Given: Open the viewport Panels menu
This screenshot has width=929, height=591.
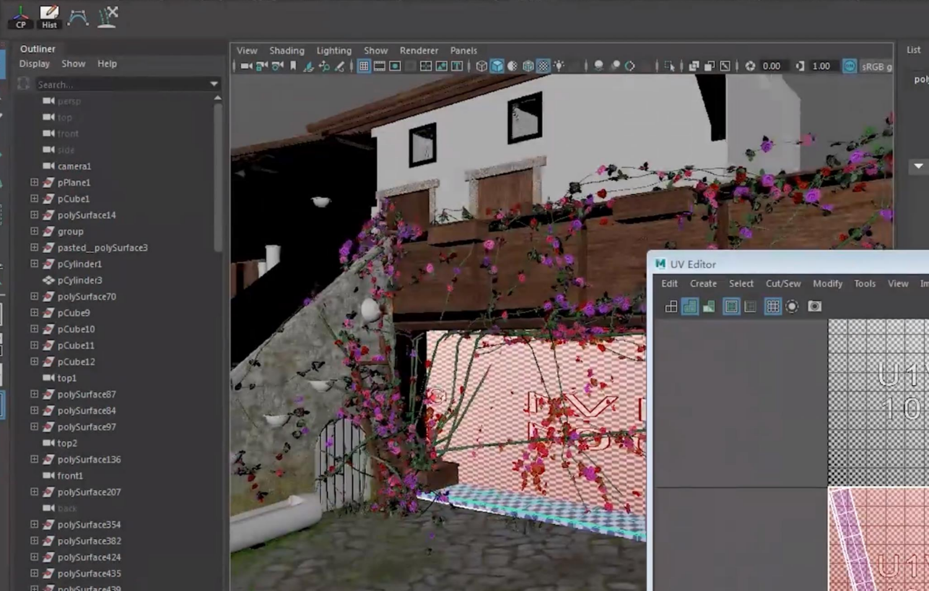Looking at the screenshot, I should click(x=463, y=51).
